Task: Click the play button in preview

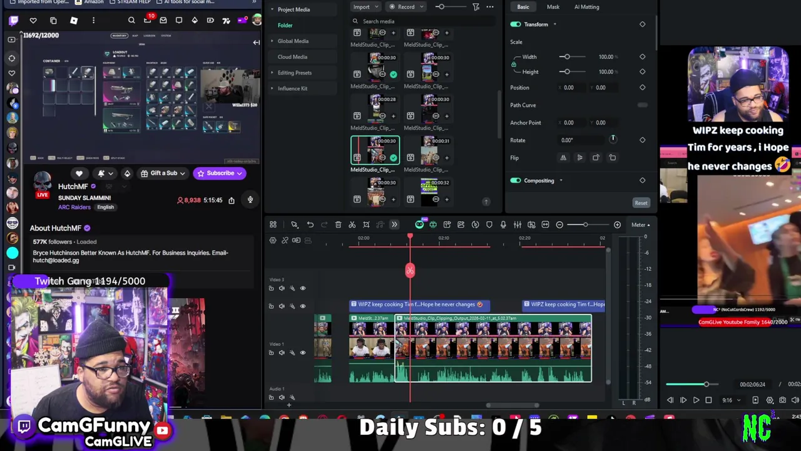Action: tap(696, 400)
